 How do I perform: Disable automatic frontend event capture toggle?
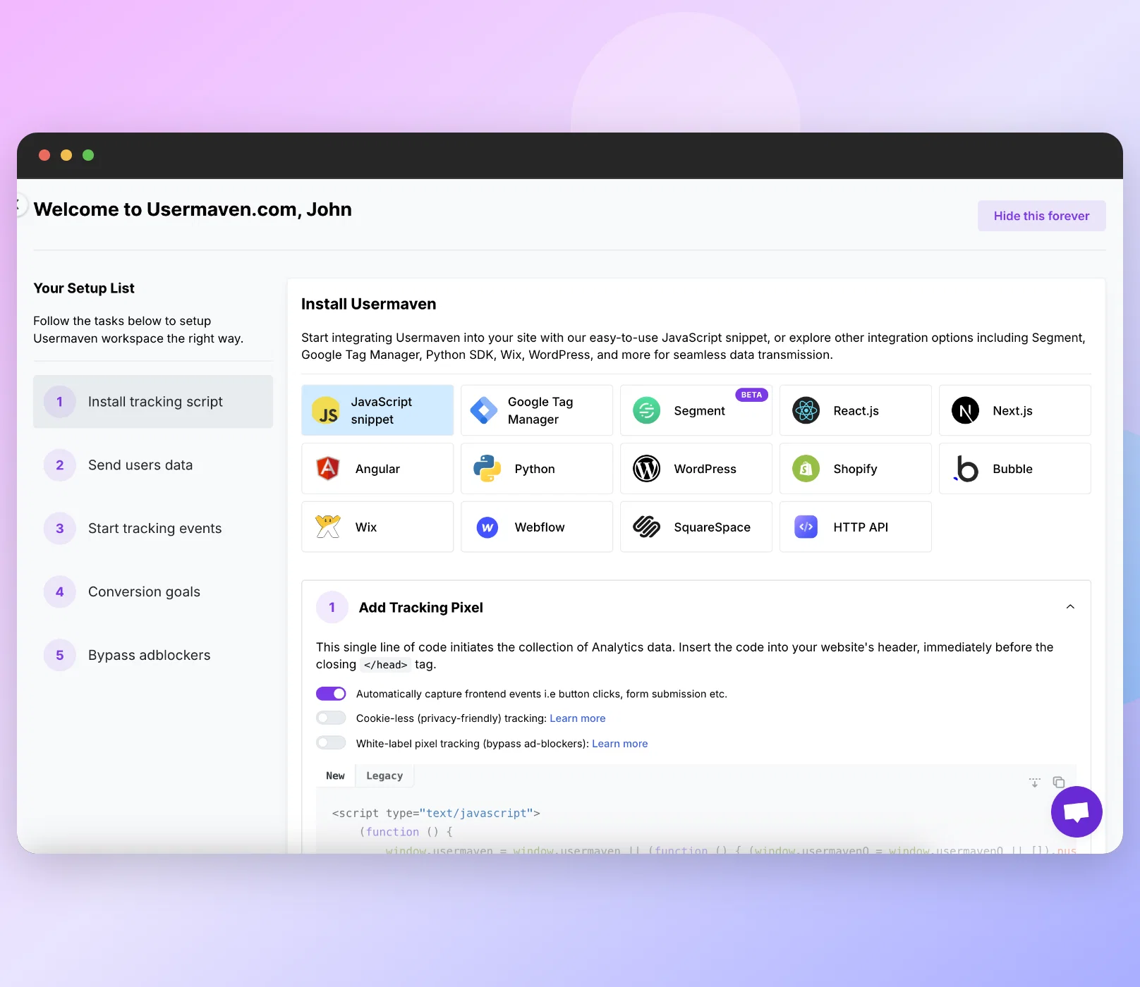click(331, 694)
